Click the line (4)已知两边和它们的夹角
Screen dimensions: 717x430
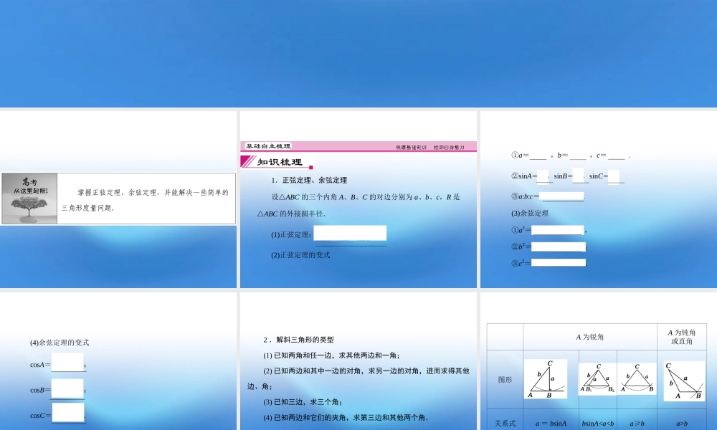point(346,418)
